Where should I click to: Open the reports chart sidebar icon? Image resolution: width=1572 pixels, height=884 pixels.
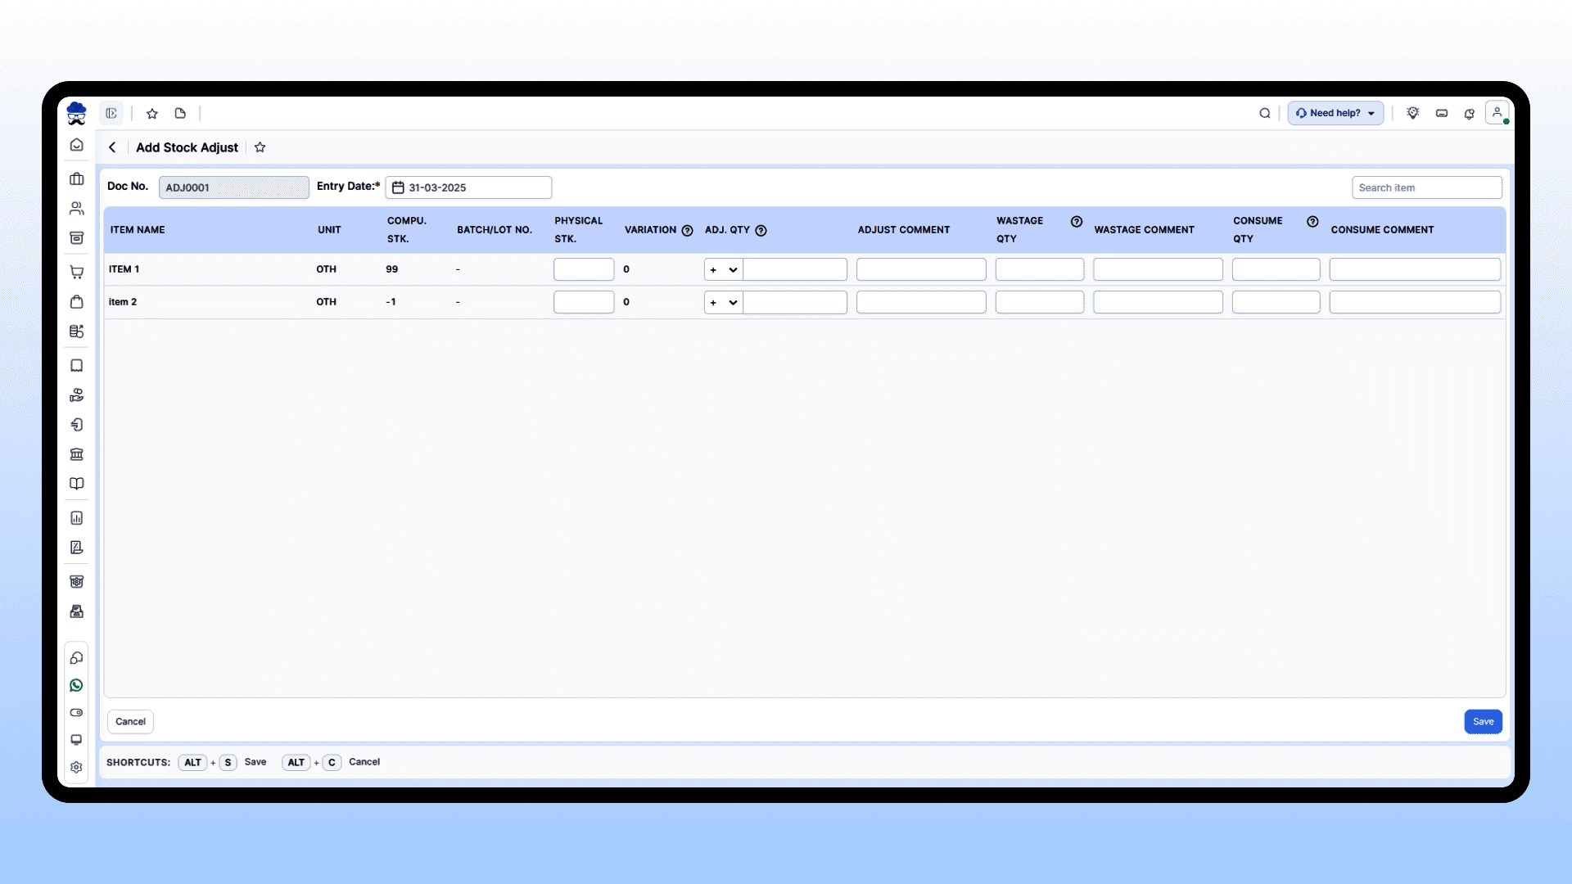click(76, 518)
